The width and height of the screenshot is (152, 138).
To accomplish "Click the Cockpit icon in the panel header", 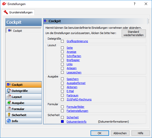I will click(46, 21).
